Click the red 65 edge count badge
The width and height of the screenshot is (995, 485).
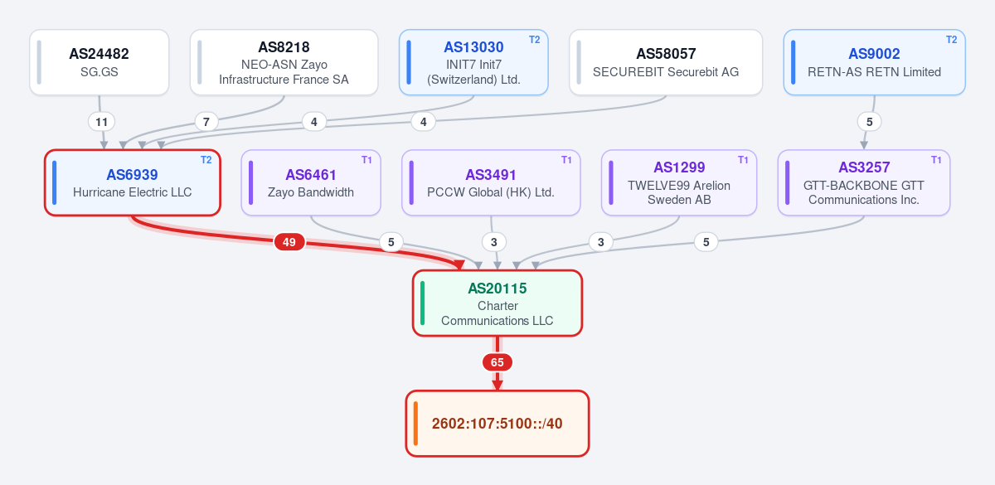pos(498,362)
